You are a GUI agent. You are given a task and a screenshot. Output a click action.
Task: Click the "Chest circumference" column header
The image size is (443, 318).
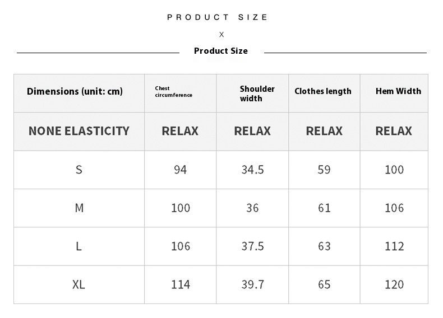(x=174, y=92)
